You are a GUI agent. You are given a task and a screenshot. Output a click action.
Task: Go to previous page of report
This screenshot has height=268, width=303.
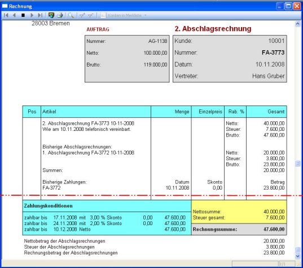point(14,15)
